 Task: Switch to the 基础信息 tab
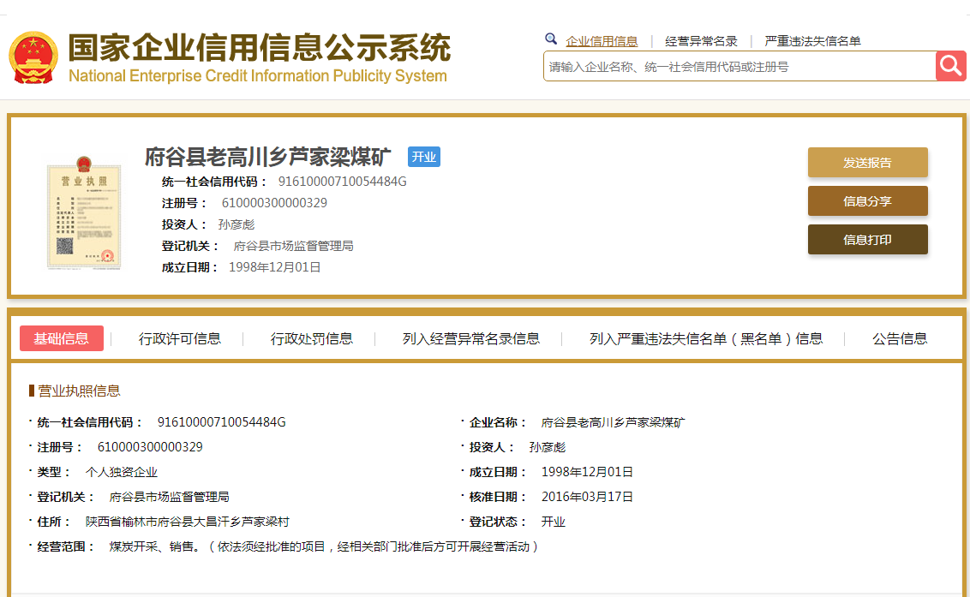click(61, 338)
